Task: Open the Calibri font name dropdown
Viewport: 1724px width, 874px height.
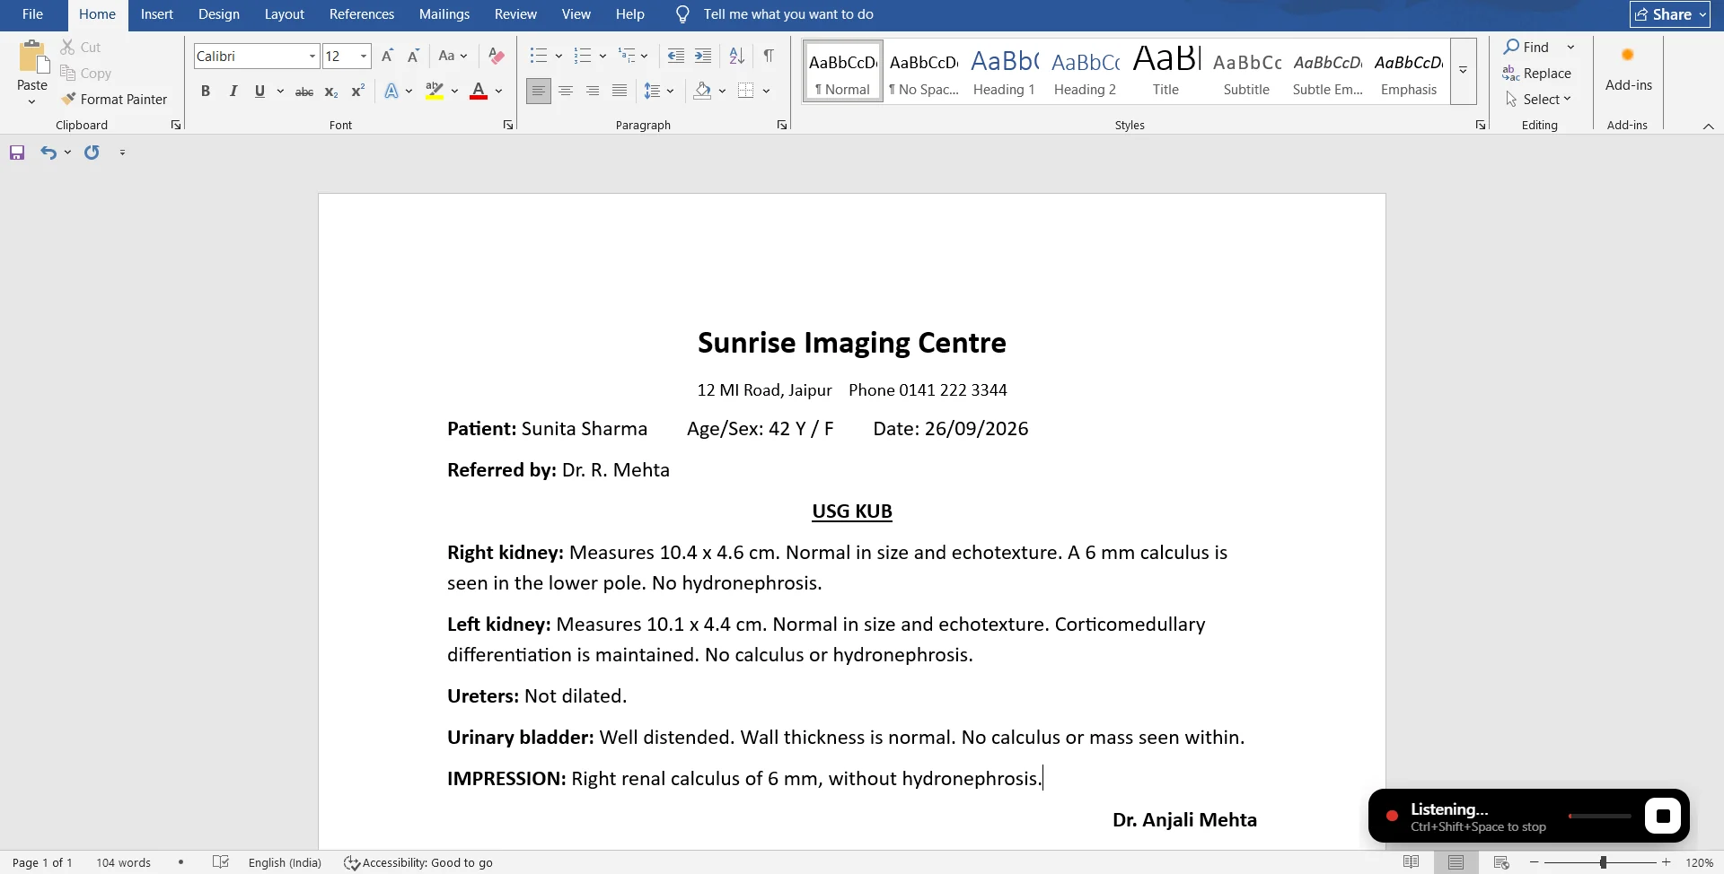Action: click(312, 56)
